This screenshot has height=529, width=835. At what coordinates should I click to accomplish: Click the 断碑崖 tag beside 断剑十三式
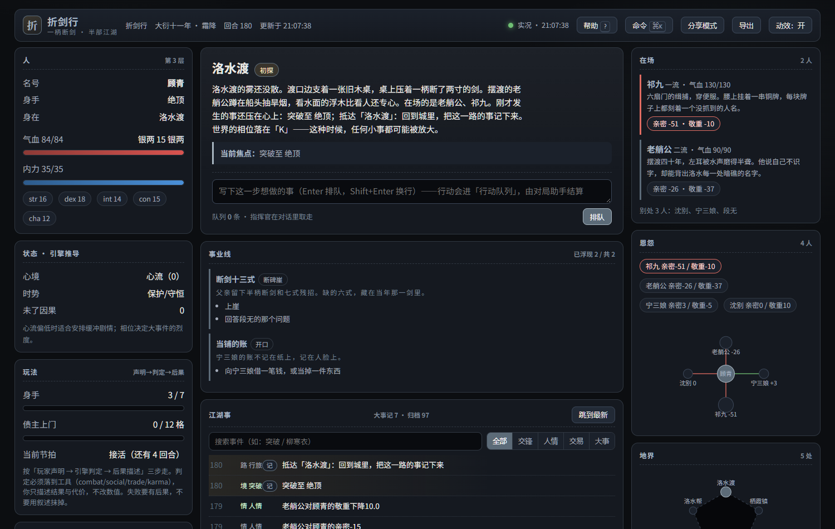(273, 280)
